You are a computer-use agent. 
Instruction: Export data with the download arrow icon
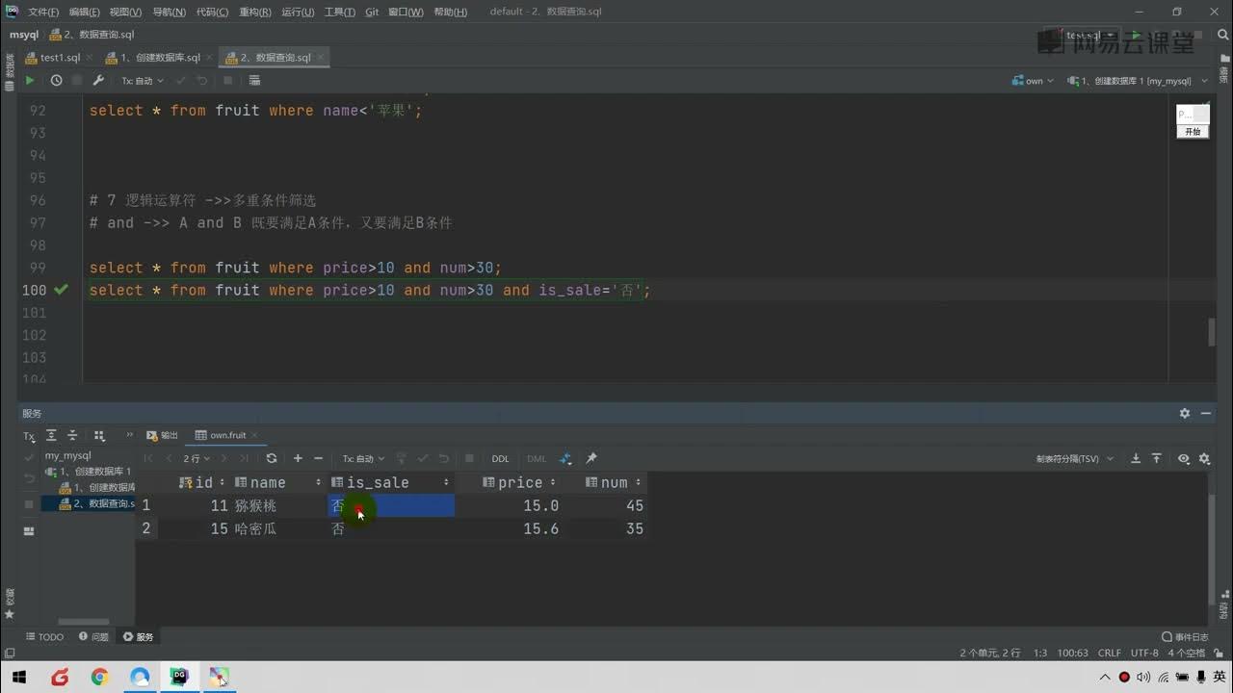(x=1136, y=459)
